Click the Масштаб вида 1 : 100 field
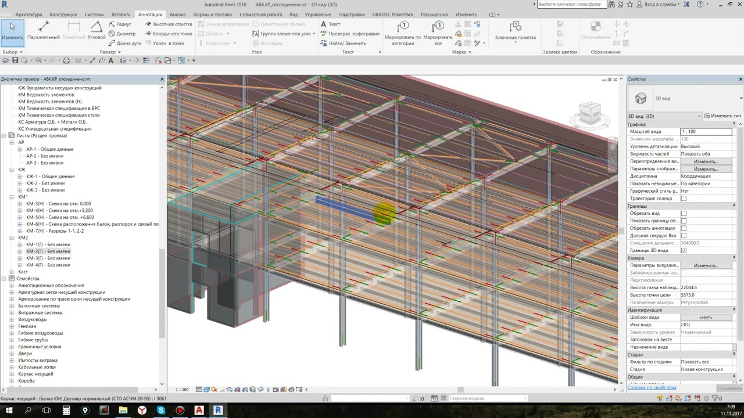Viewport: 744px width, 418px height. pos(706,132)
